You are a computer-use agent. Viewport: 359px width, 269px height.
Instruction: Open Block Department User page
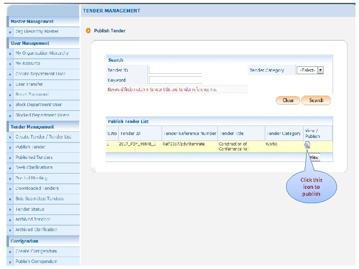(x=39, y=105)
